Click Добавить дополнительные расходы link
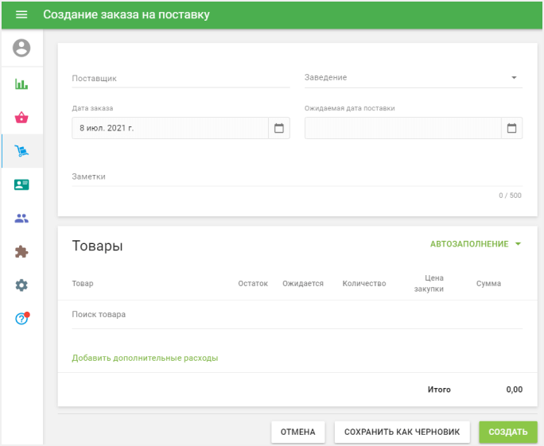Image resolution: width=544 pixels, height=446 pixels. coord(145,358)
